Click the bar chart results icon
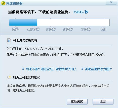Viewport: 118px width, 108px height. (9, 40)
